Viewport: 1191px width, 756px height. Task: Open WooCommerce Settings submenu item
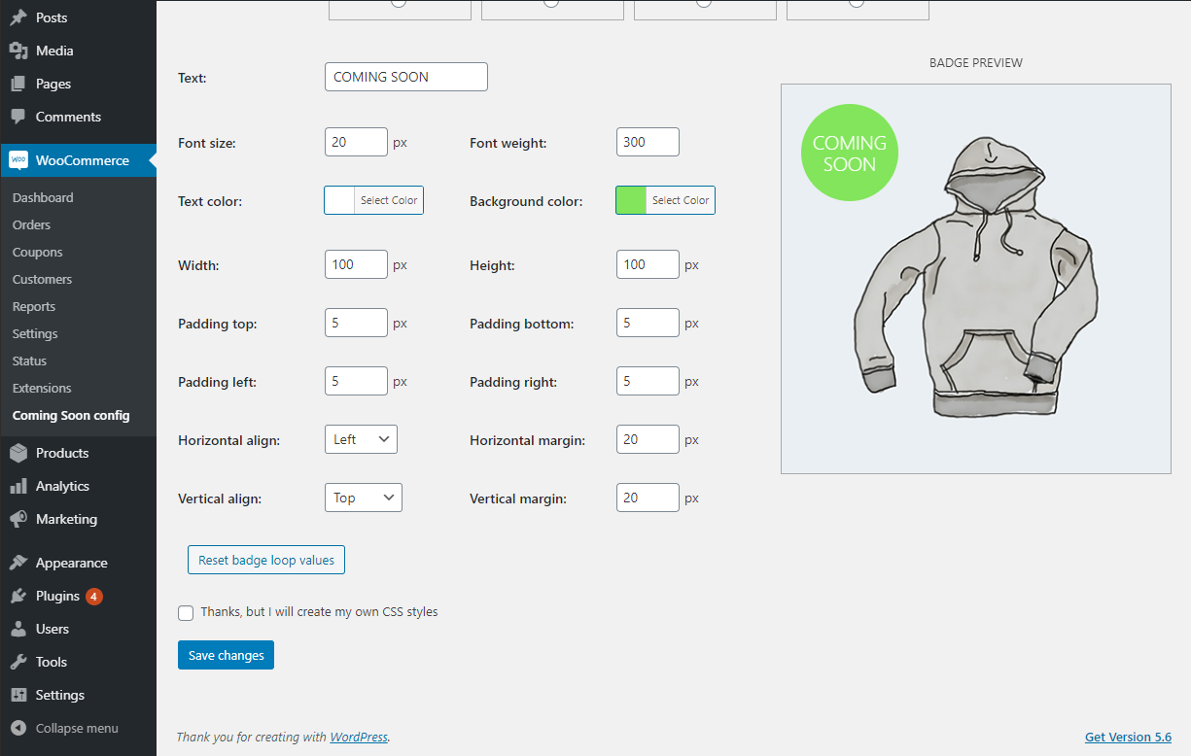[x=35, y=333]
